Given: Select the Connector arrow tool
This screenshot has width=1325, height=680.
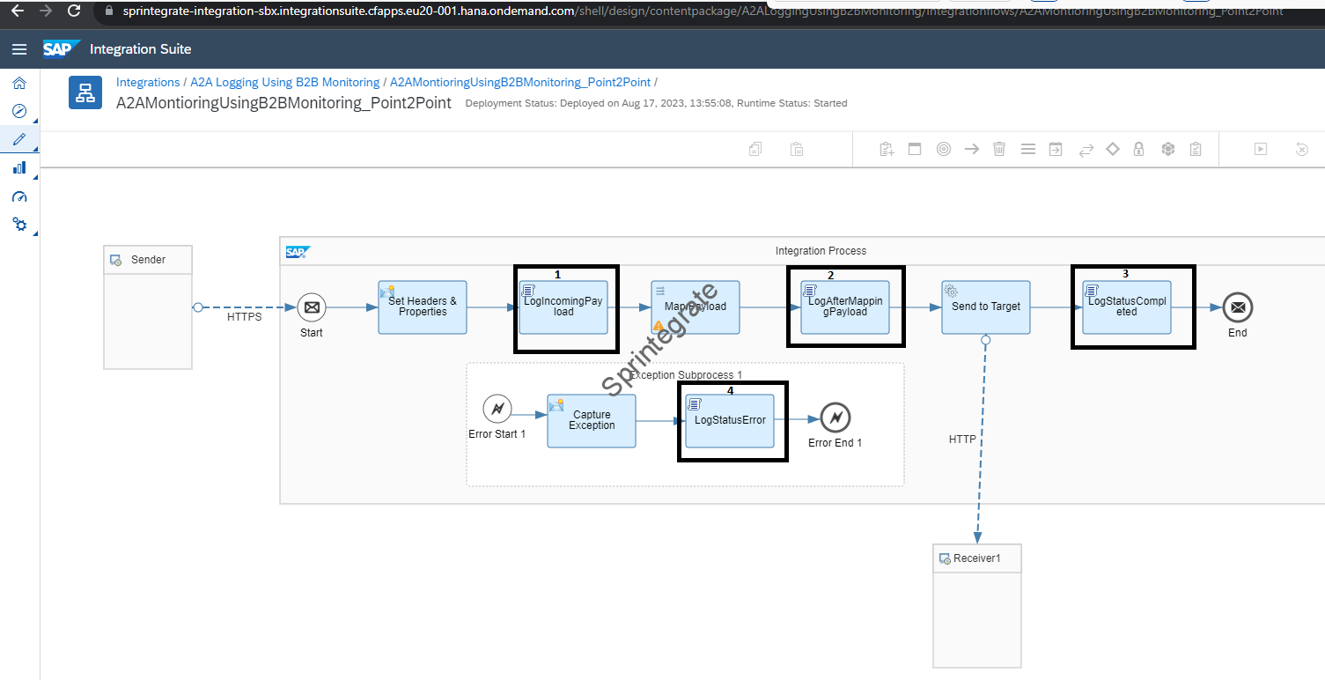Looking at the screenshot, I should (972, 149).
